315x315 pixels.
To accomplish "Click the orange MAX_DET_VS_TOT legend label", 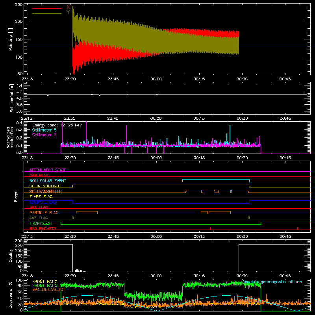I will (x=48, y=289).
